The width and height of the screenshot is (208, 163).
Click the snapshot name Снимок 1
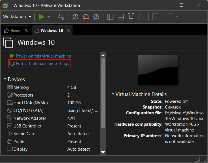(x=174, y=107)
